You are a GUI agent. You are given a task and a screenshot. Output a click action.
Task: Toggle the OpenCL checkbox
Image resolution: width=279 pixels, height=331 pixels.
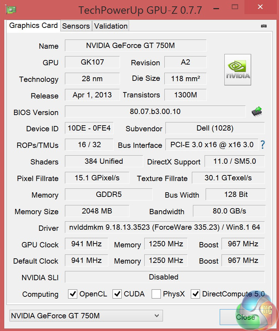(73, 294)
